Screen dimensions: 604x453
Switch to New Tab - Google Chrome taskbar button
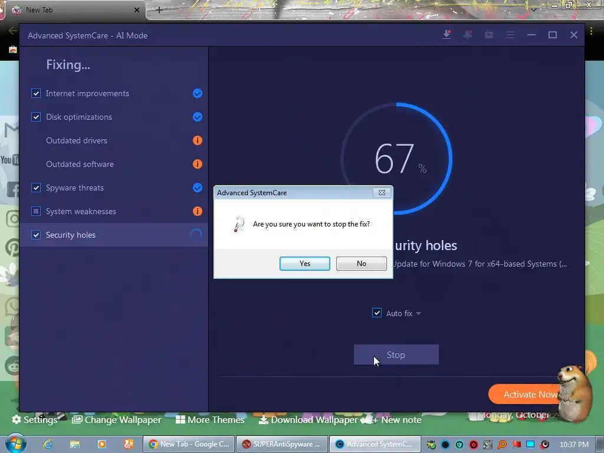(189, 444)
